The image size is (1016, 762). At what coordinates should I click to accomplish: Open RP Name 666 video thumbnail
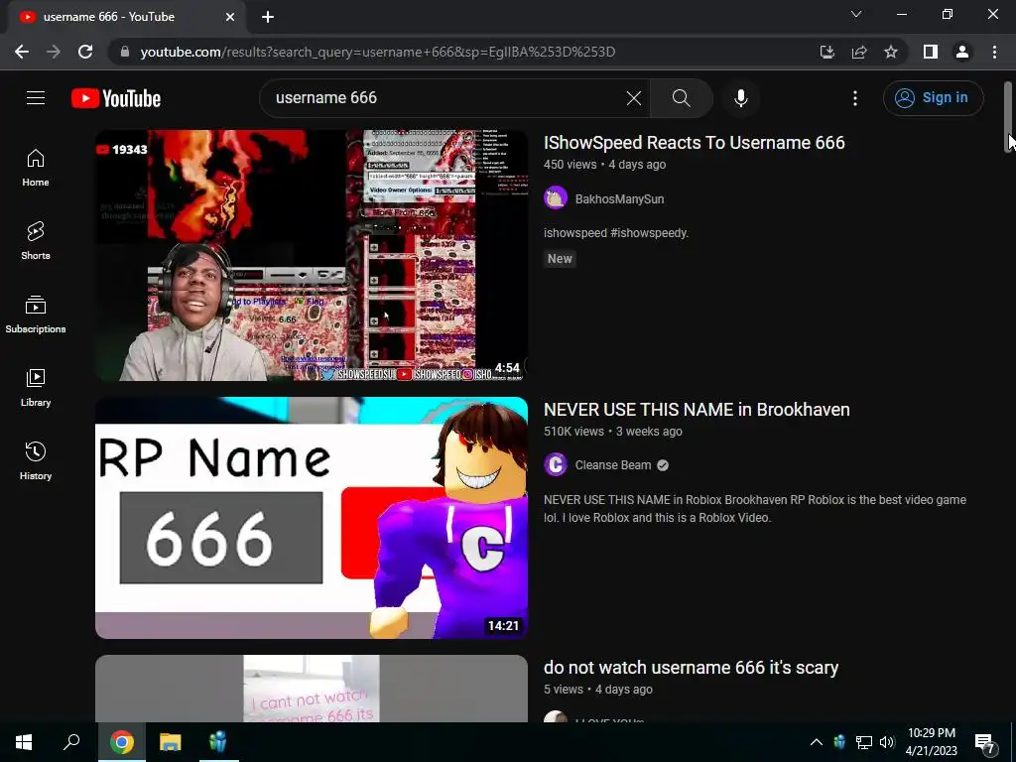click(x=311, y=518)
